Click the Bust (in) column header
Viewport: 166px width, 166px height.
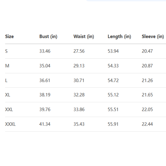pos(48,37)
